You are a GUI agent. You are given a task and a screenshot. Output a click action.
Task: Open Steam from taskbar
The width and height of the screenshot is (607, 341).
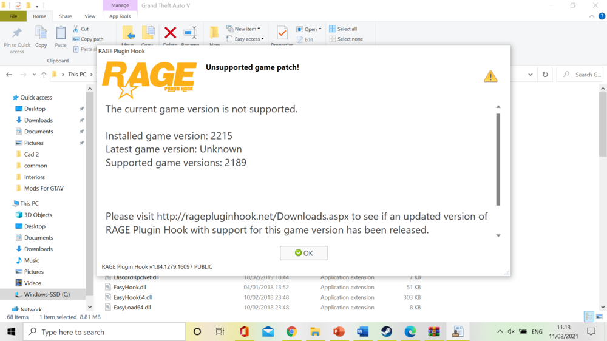click(386, 332)
